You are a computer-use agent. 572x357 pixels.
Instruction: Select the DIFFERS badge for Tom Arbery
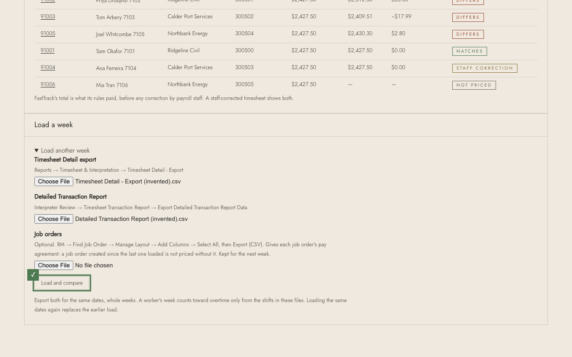point(468,17)
